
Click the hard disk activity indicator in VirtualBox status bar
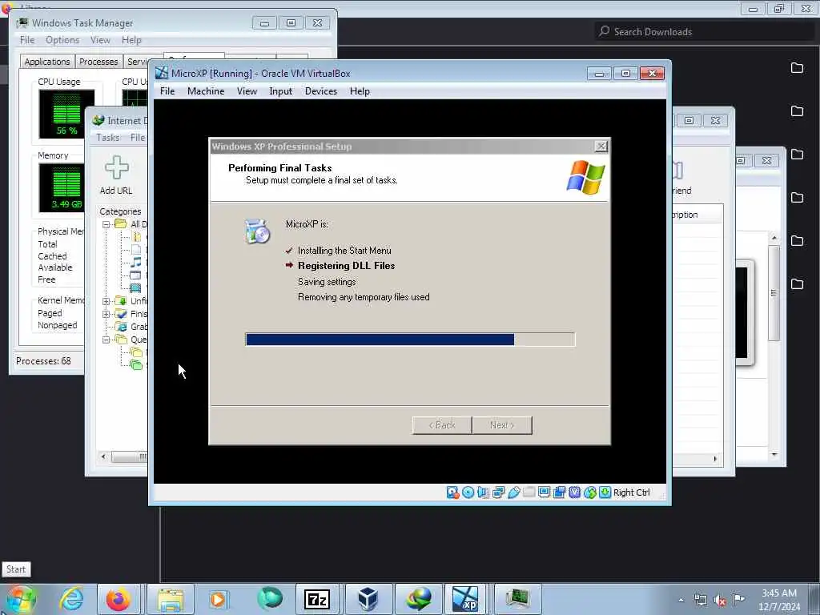(x=452, y=492)
